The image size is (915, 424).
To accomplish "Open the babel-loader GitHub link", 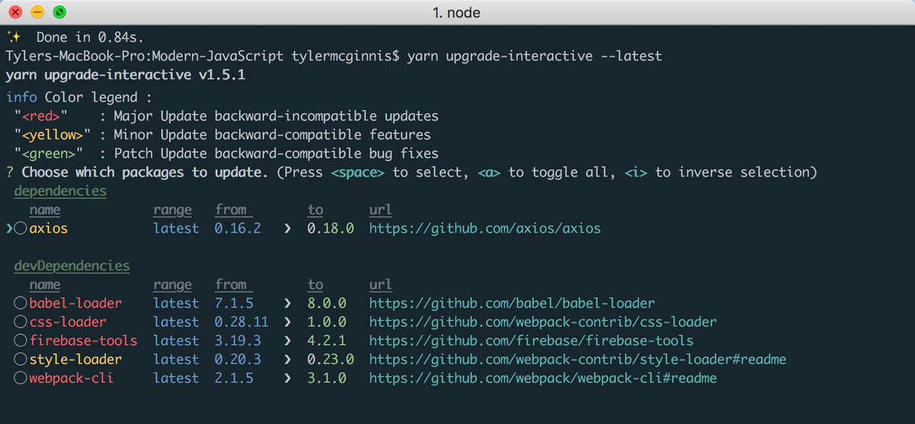I will click(x=512, y=303).
